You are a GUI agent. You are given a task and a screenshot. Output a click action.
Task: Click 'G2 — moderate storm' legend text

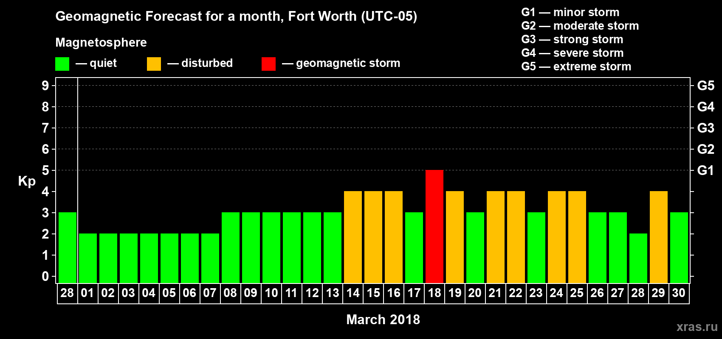point(580,26)
